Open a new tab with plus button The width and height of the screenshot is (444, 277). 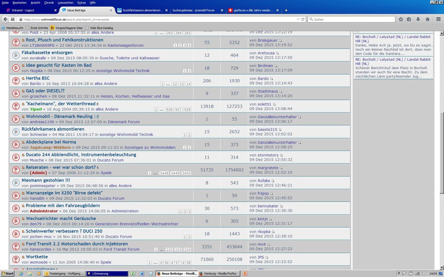286,10
